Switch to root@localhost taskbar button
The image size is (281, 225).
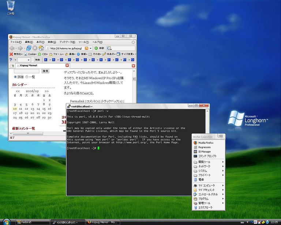pos(68,222)
